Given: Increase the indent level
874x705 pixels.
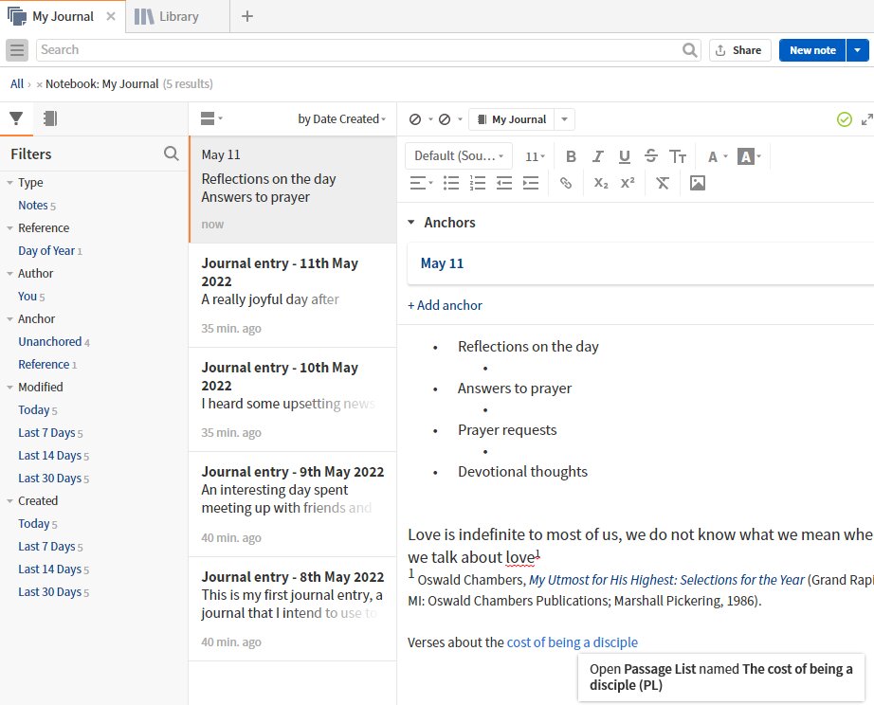Looking at the screenshot, I should pyautogui.click(x=531, y=183).
